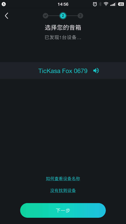Select TicKasa Fox 0679 device
This screenshot has width=126, height=224.
(x=63, y=71)
